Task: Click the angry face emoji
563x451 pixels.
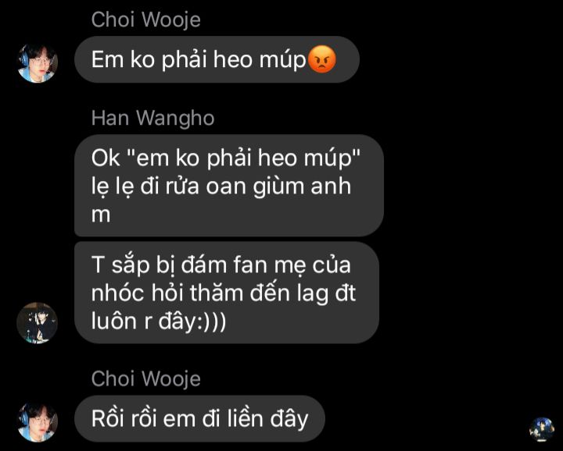Action: [x=322, y=59]
